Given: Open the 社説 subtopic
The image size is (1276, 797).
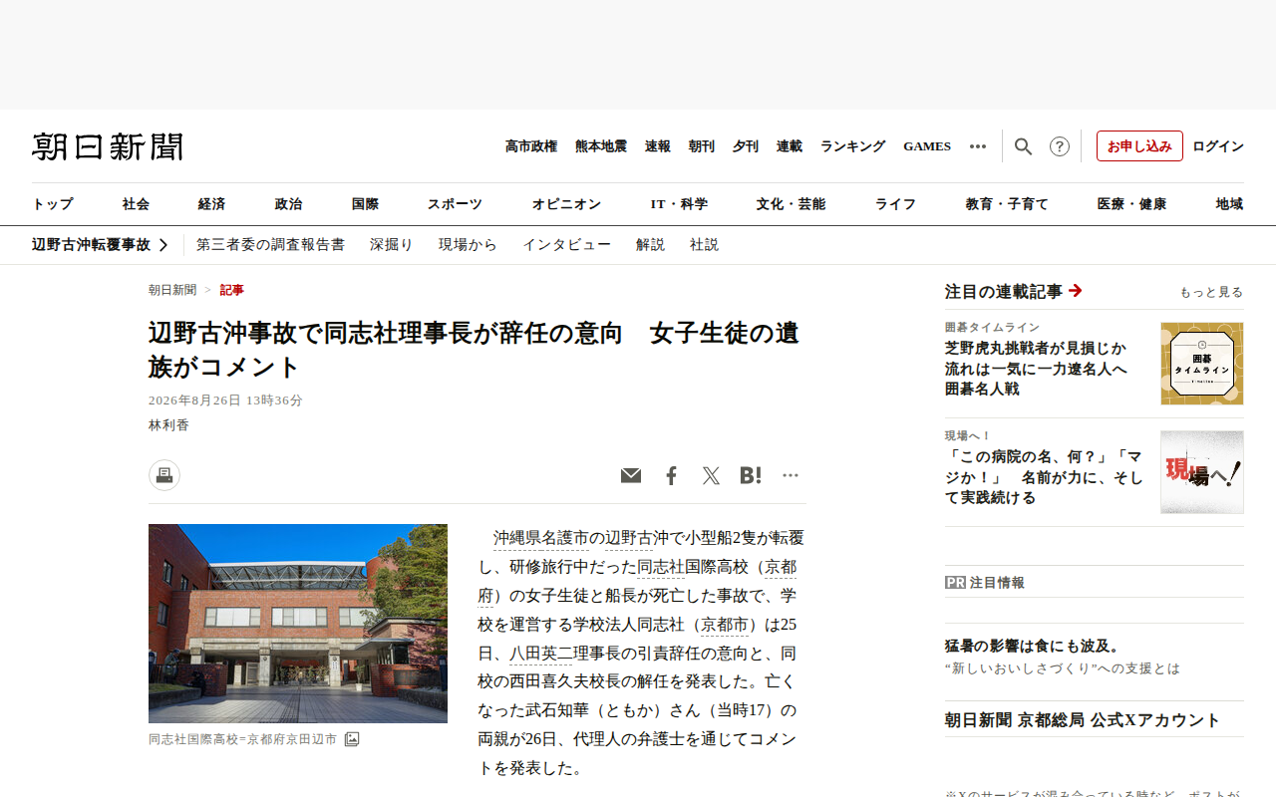Looking at the screenshot, I should point(704,245).
